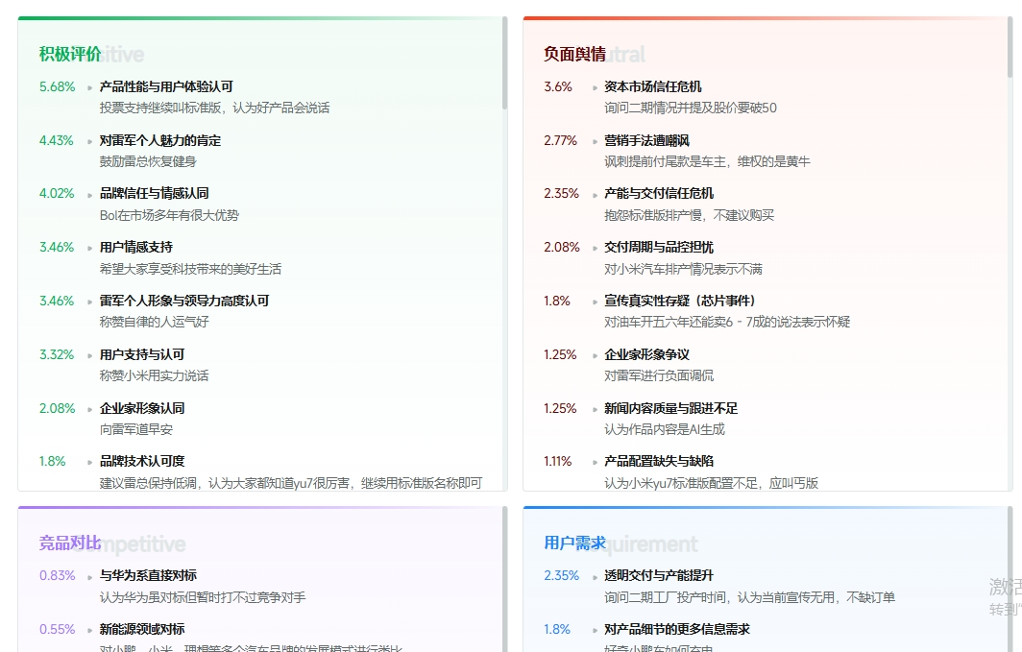Expand the 对雷军个人魅力的肯定 row arrow
The image size is (1022, 652).
tap(90, 141)
